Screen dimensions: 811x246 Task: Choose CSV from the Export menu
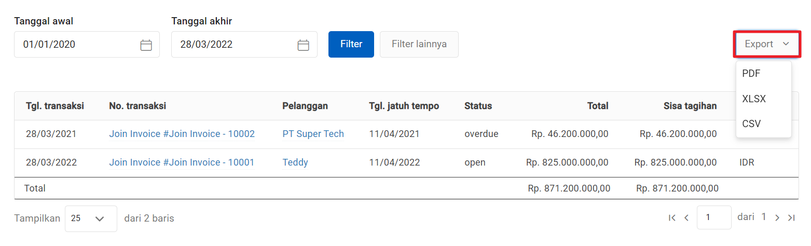pos(751,124)
